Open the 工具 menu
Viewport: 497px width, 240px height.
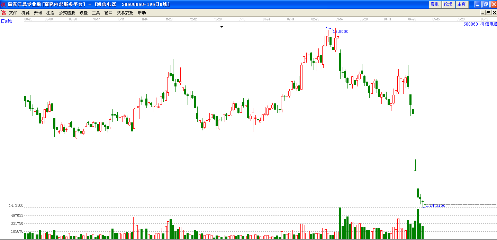click(x=96, y=13)
